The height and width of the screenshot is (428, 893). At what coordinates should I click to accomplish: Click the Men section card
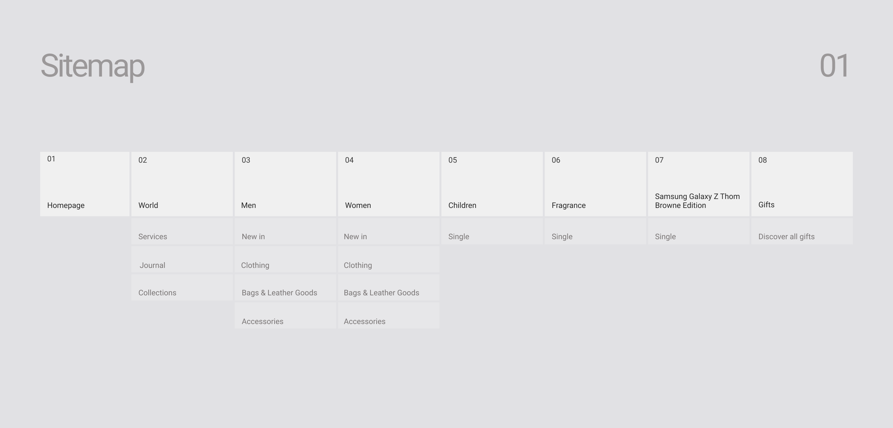click(x=285, y=184)
